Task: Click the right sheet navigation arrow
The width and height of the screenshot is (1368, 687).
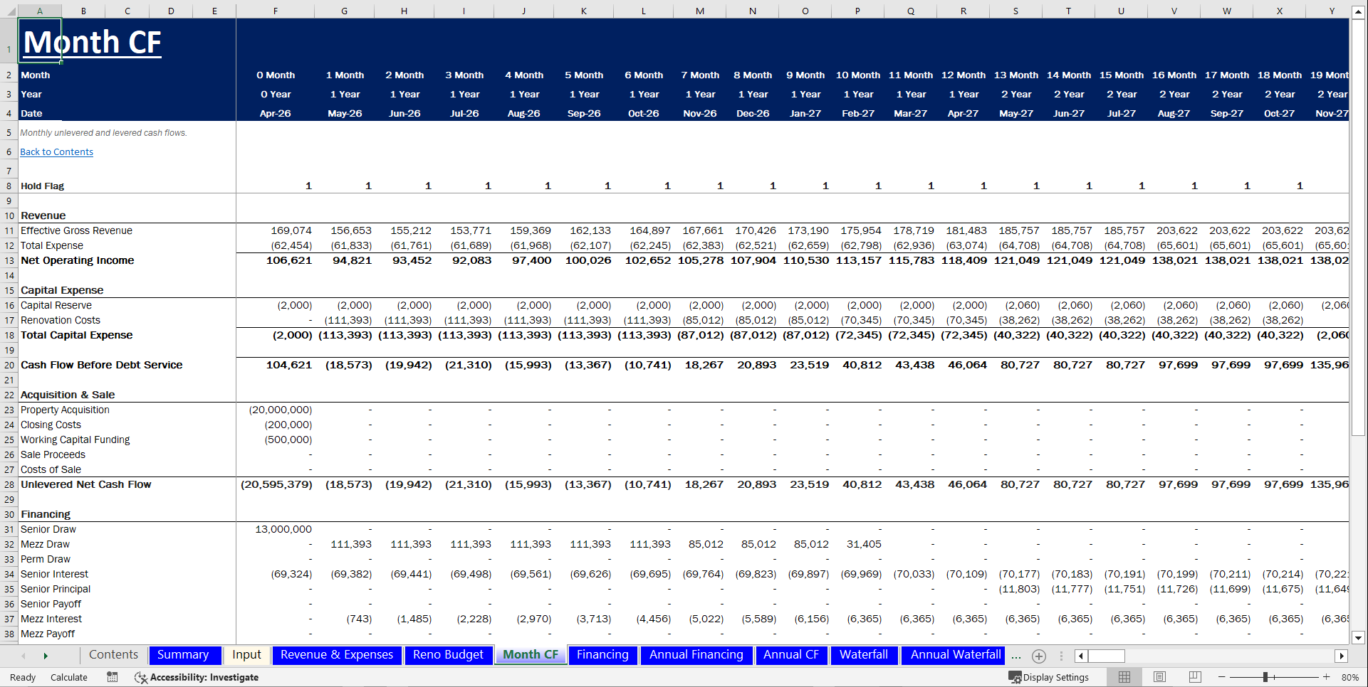Action: click(44, 655)
